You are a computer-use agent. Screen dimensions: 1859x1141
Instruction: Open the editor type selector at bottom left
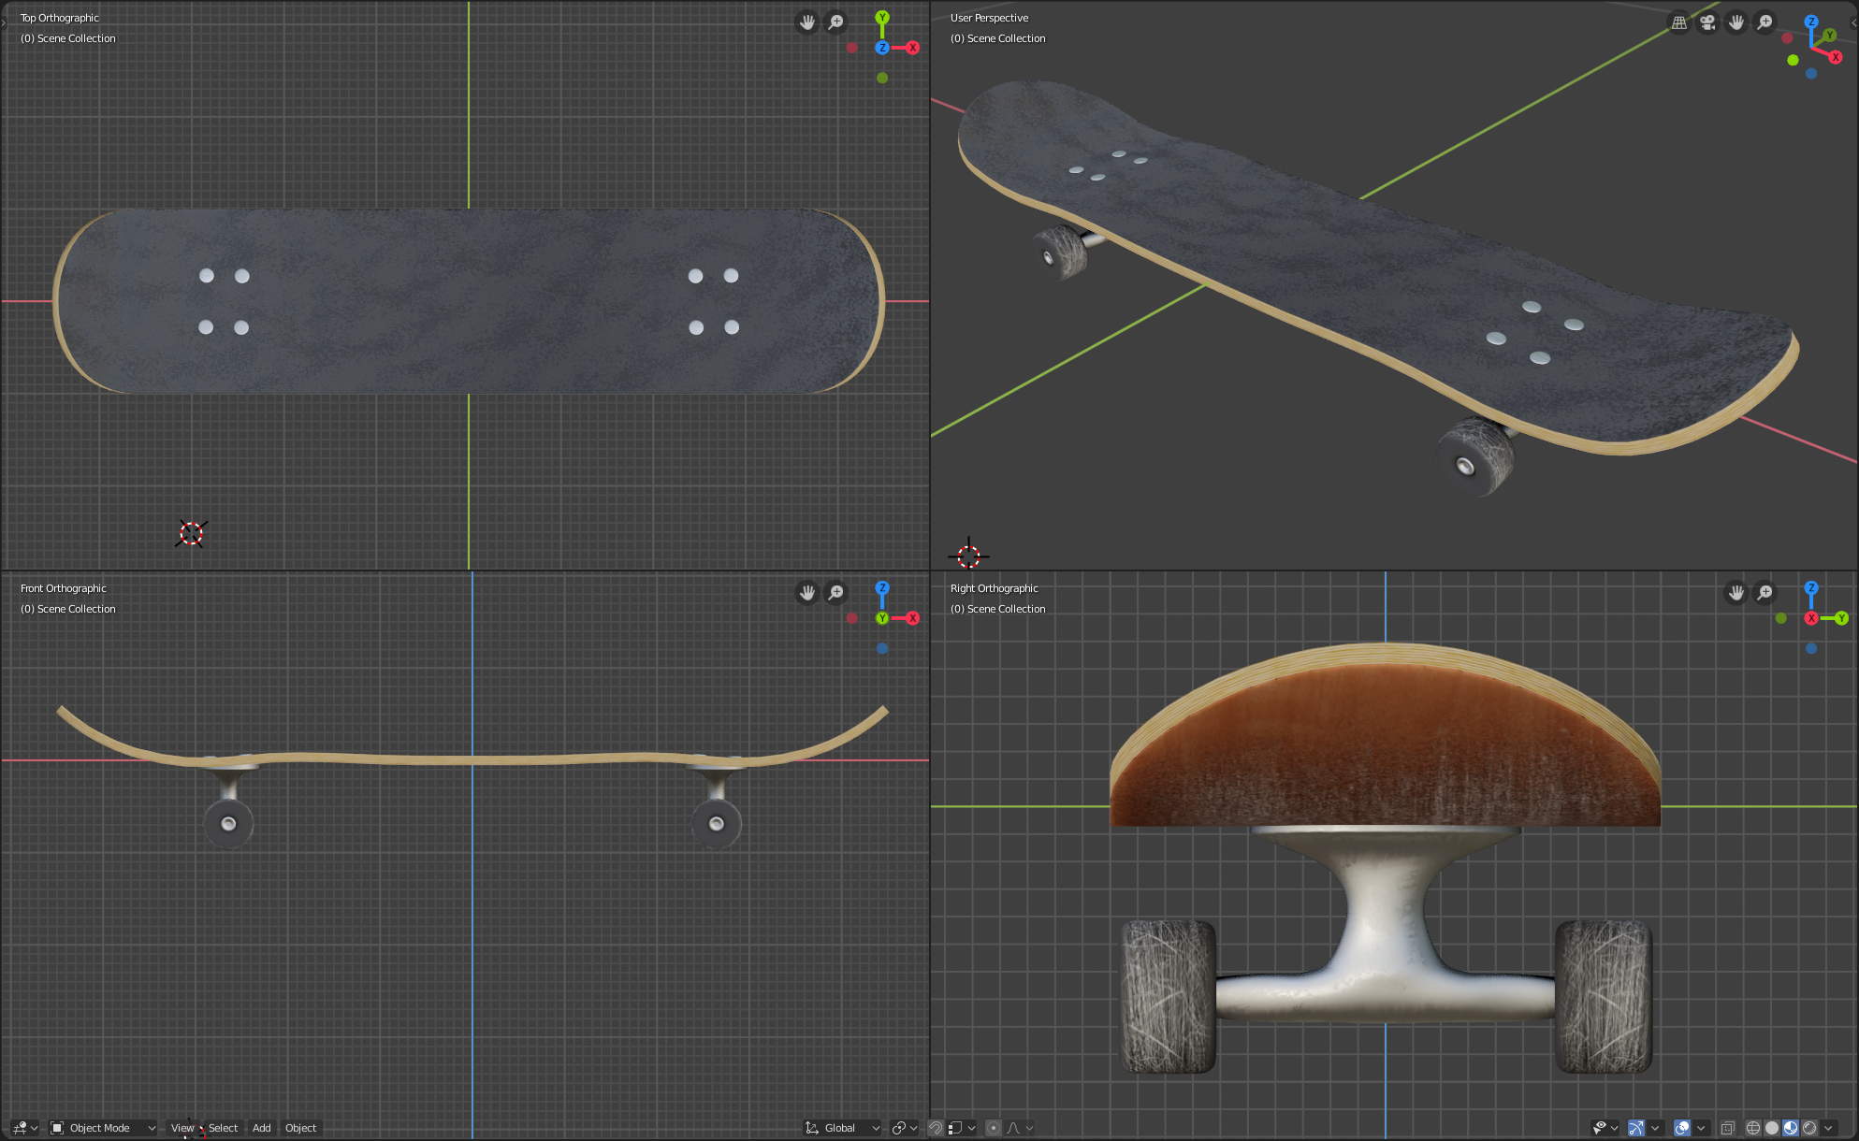19,1128
